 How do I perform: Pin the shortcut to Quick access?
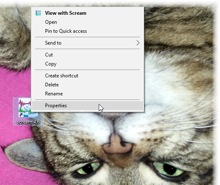point(87,31)
